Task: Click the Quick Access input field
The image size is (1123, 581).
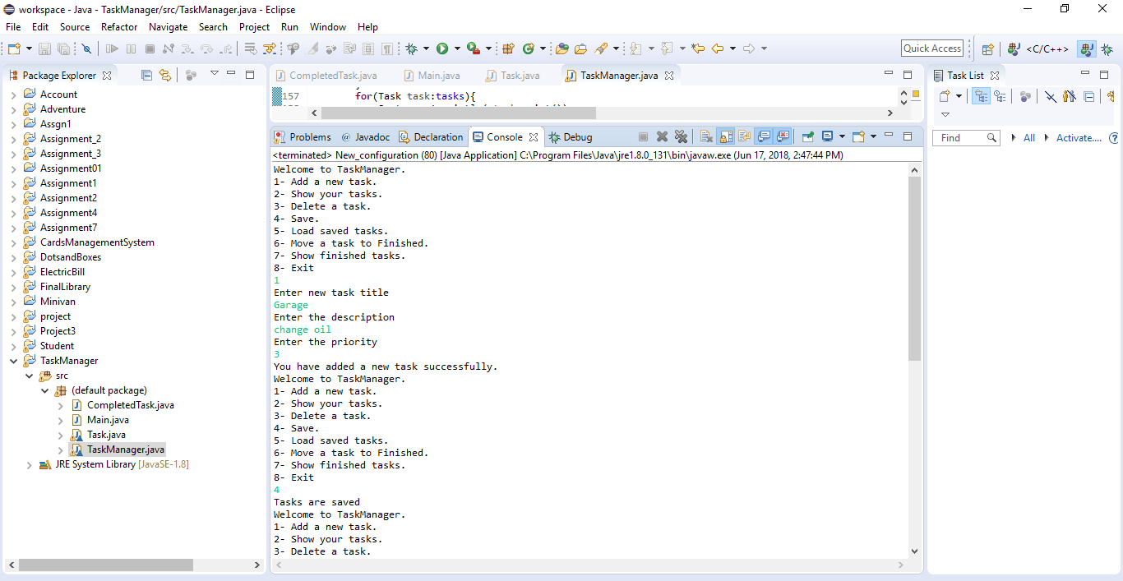Action: (x=932, y=48)
